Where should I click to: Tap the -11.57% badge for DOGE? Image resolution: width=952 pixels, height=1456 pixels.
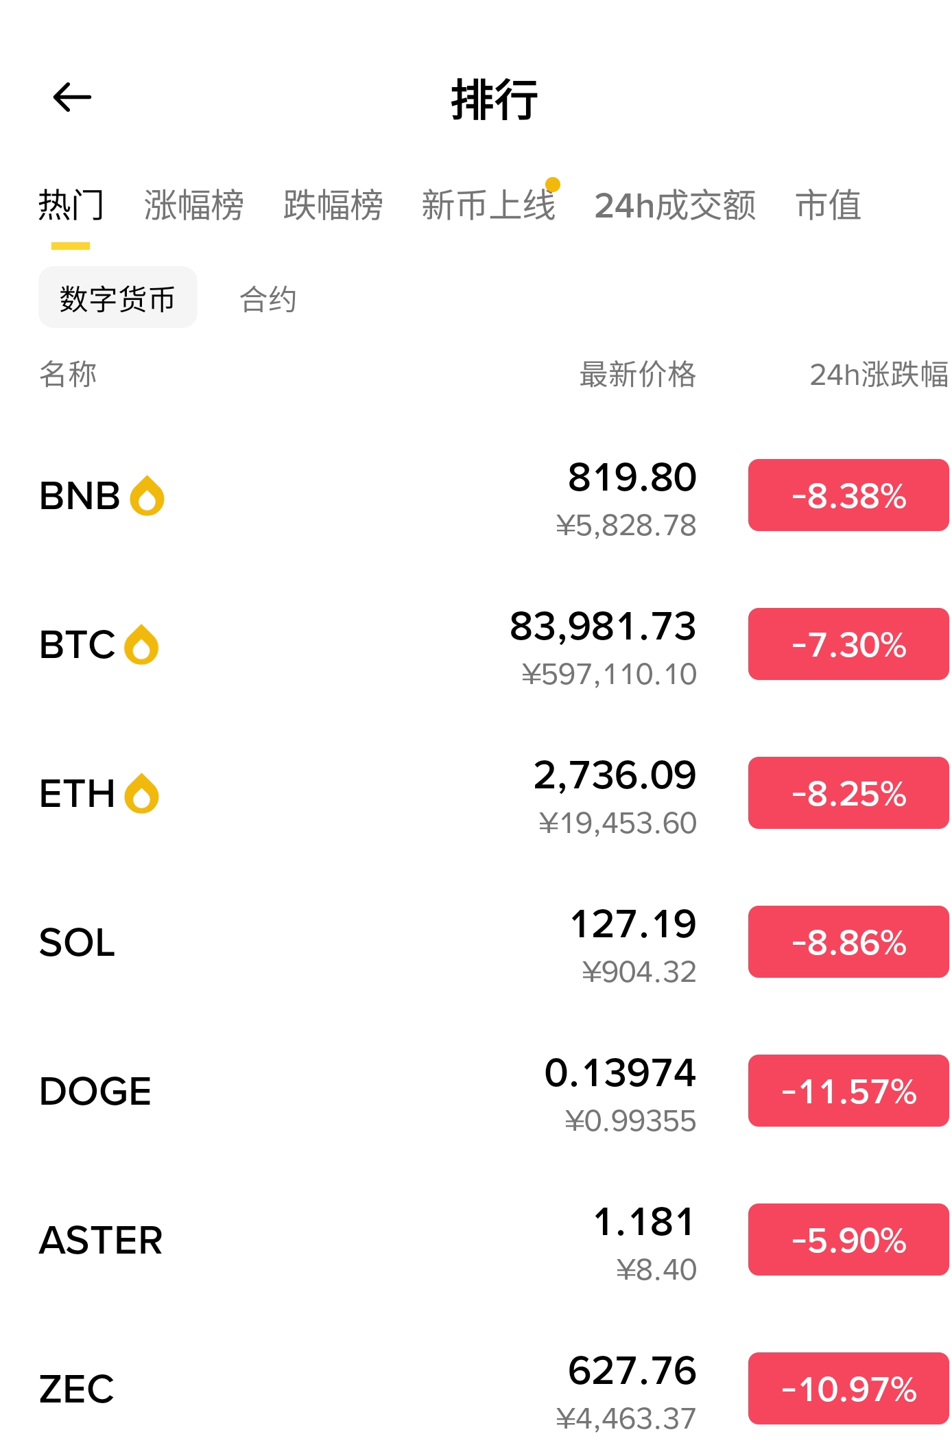point(848,1091)
